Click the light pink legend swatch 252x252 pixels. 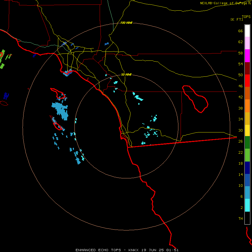click(247, 43)
